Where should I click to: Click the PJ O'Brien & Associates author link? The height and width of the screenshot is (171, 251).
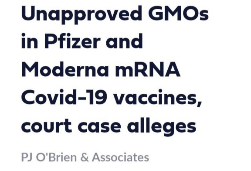point(85,157)
